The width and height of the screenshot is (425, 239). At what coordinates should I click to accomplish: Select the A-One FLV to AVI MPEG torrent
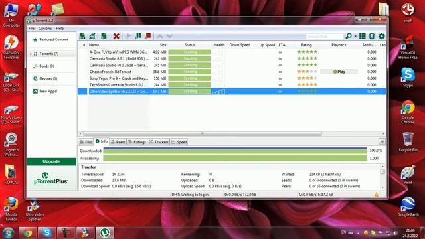point(232,52)
